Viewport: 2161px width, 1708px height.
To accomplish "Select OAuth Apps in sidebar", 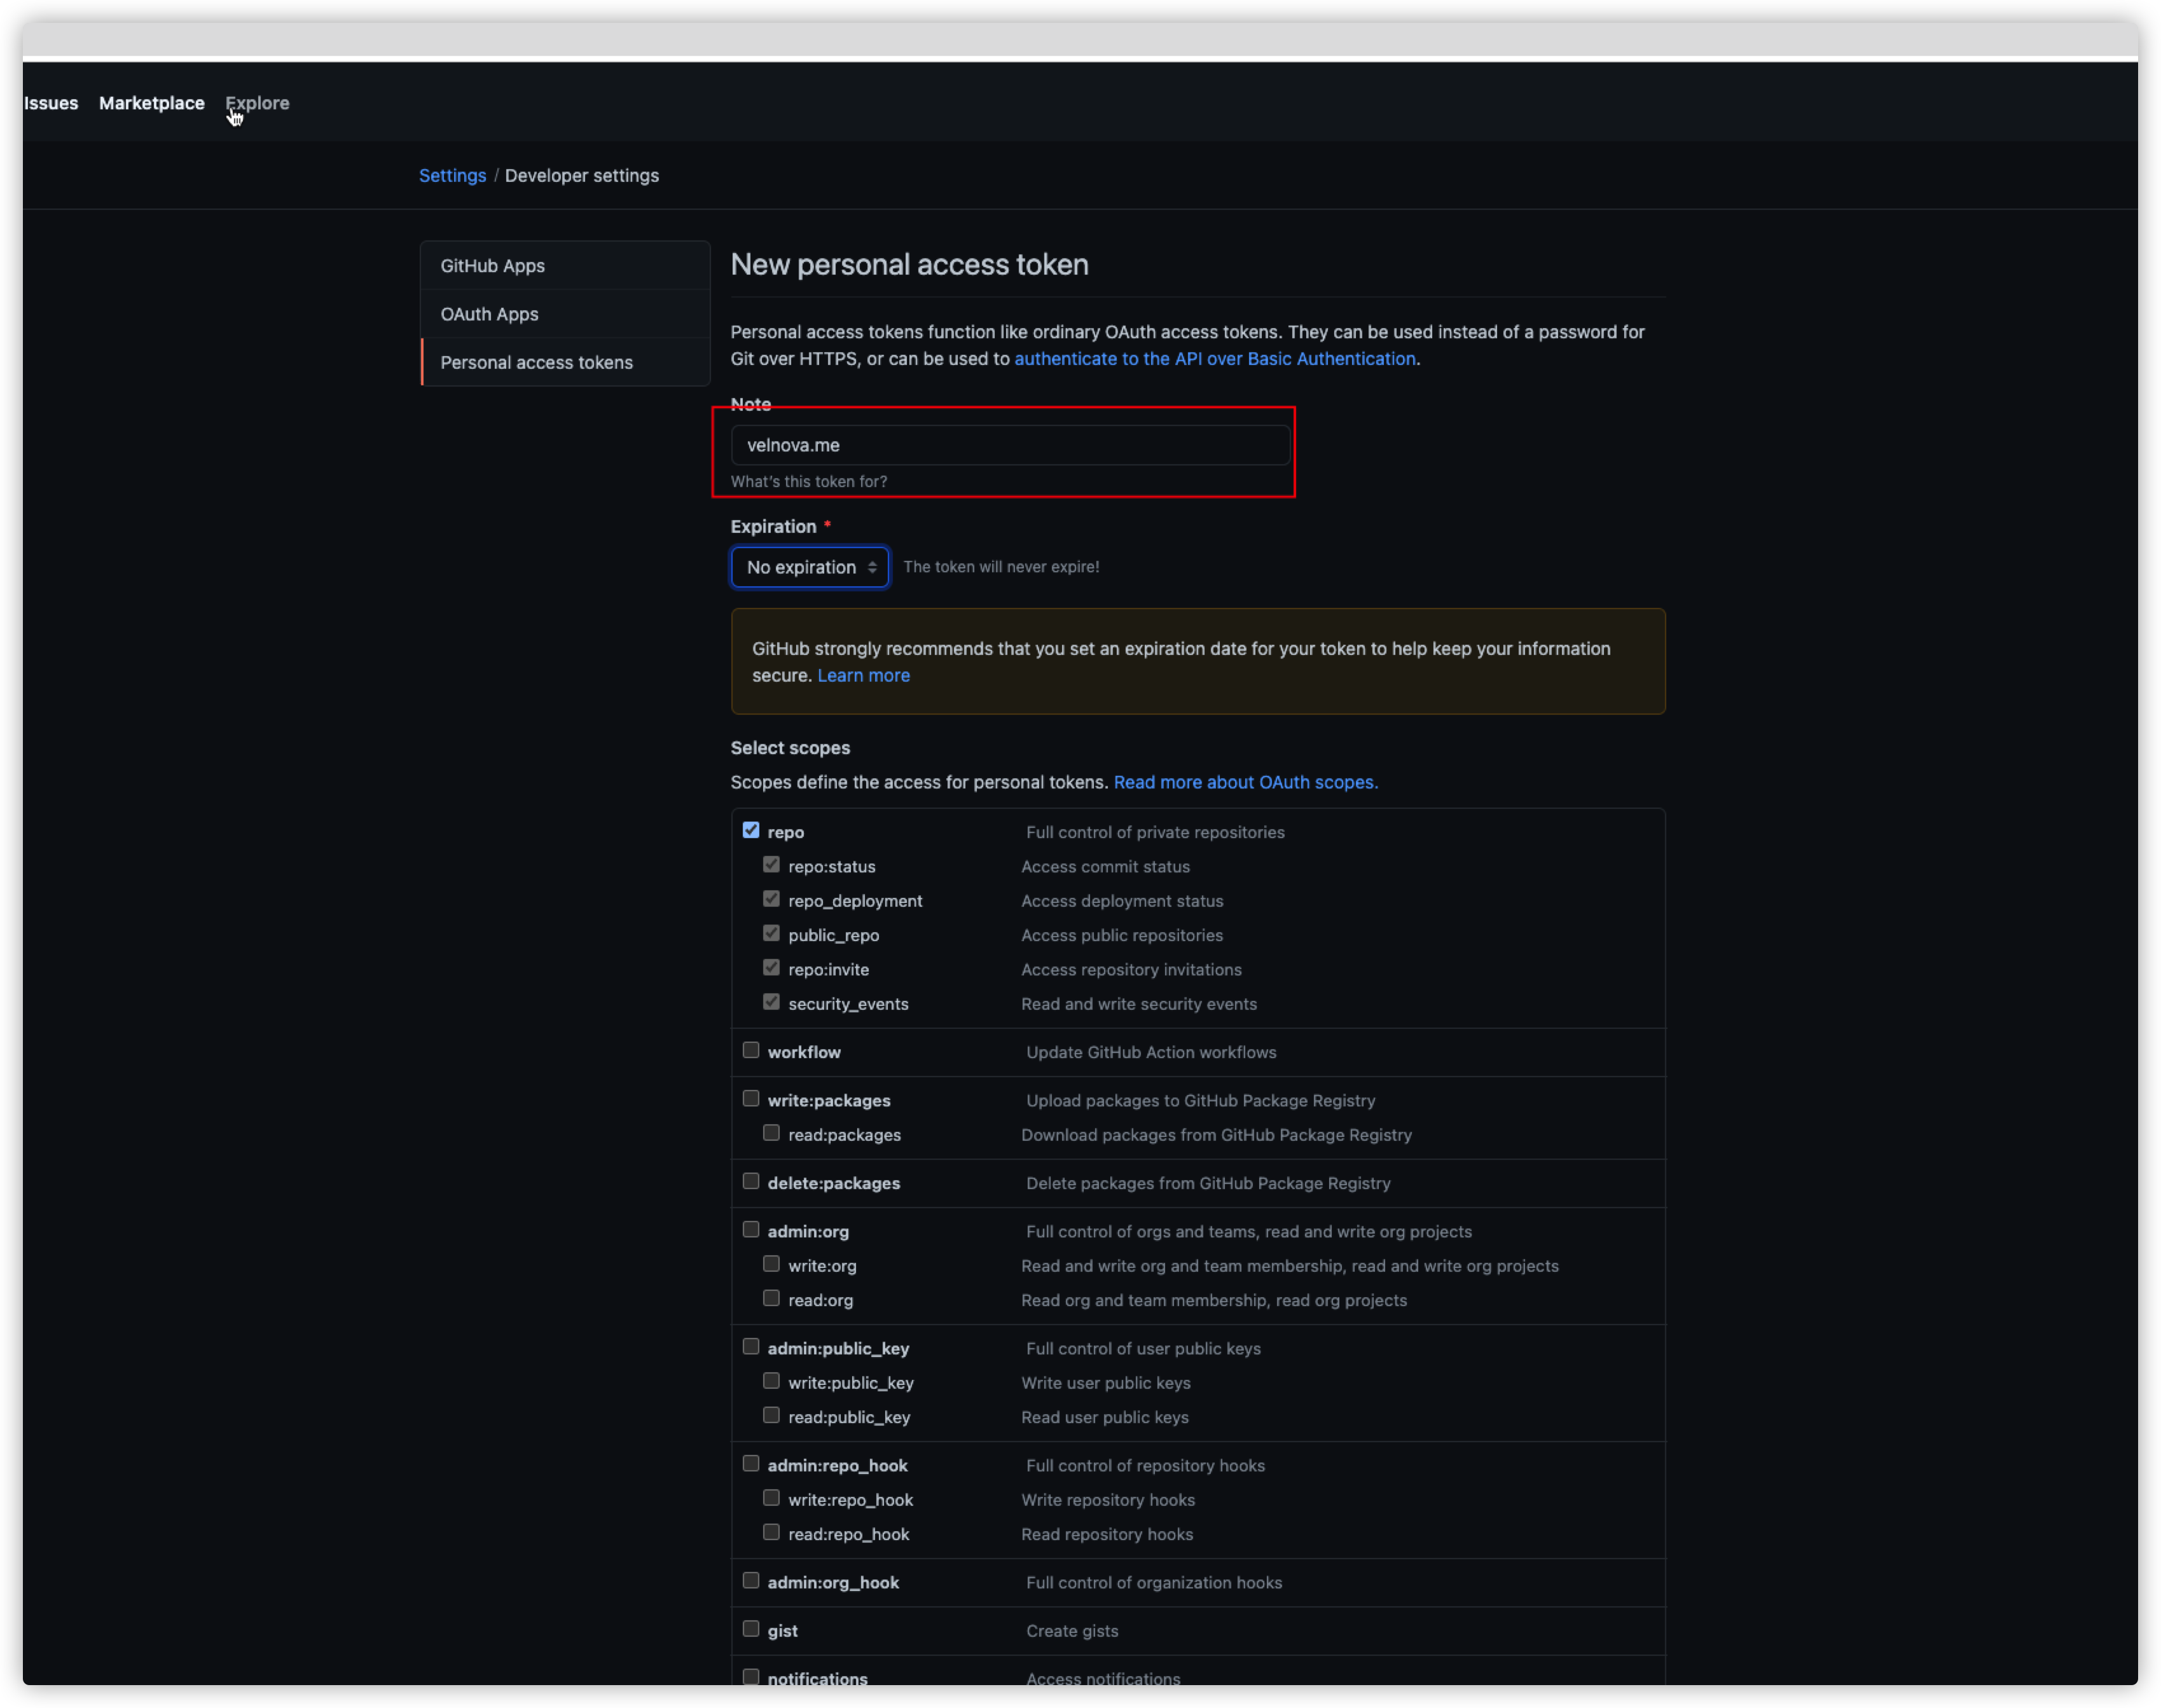I will click(490, 314).
